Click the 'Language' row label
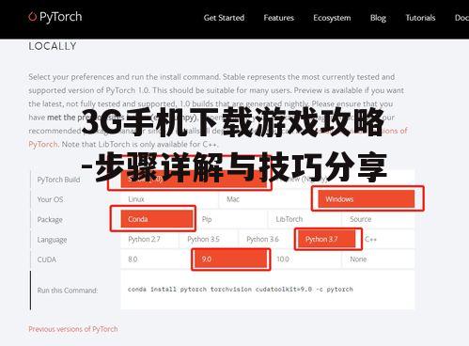This screenshot has width=469, height=346. (x=52, y=240)
